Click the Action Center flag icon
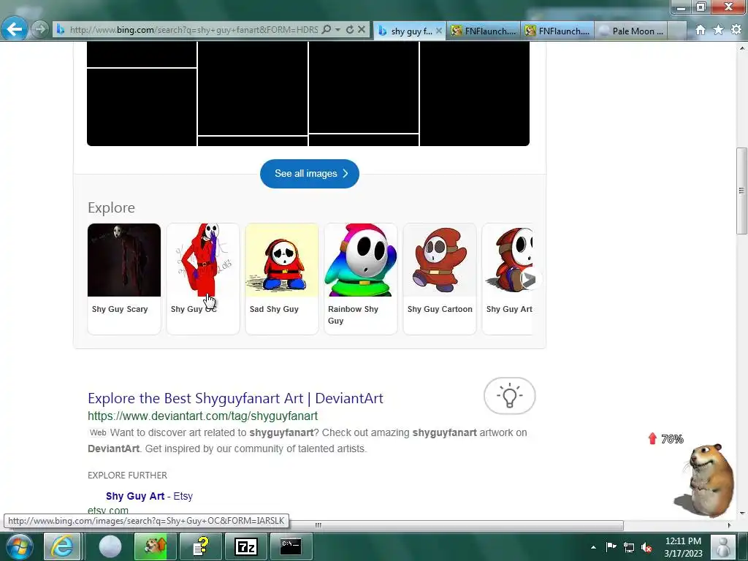Viewport: 748px width, 561px height. click(x=611, y=546)
